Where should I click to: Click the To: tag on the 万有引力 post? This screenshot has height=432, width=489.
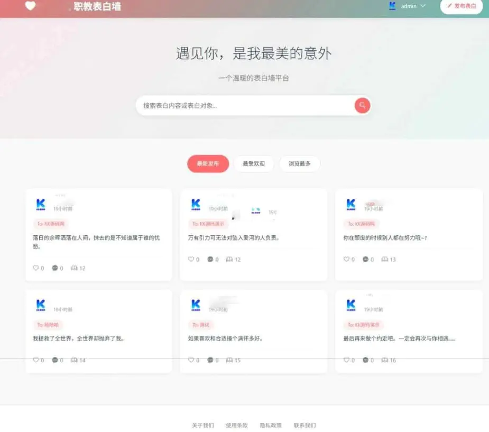click(x=208, y=224)
